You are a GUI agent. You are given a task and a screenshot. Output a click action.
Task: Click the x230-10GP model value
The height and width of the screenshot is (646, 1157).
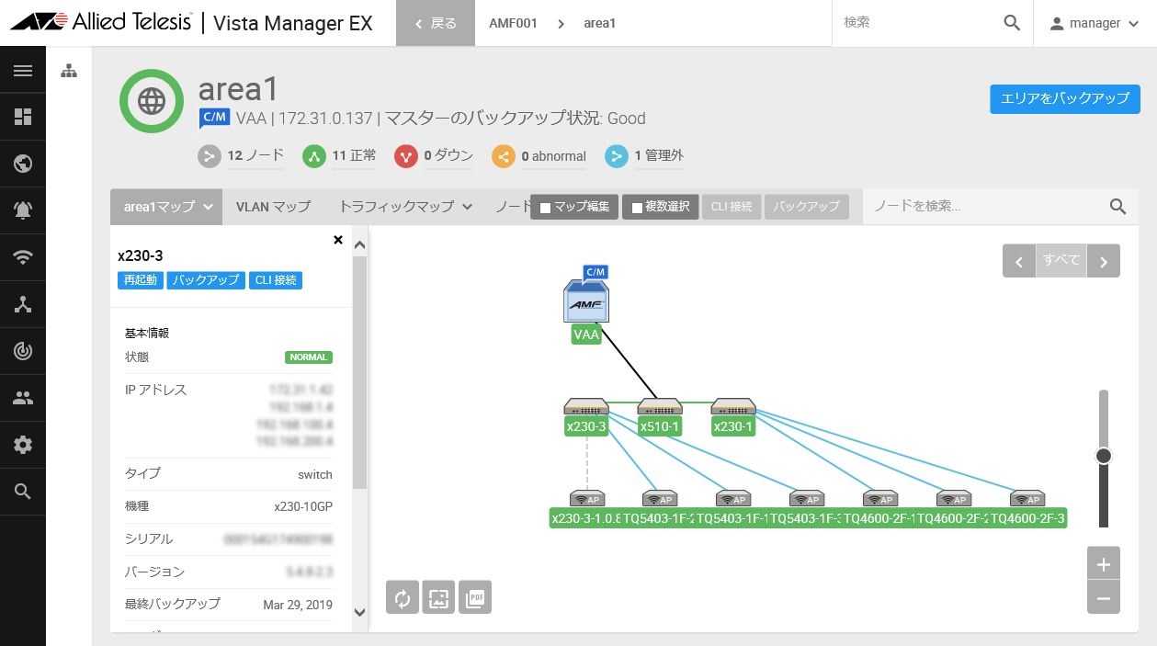pyautogui.click(x=303, y=506)
